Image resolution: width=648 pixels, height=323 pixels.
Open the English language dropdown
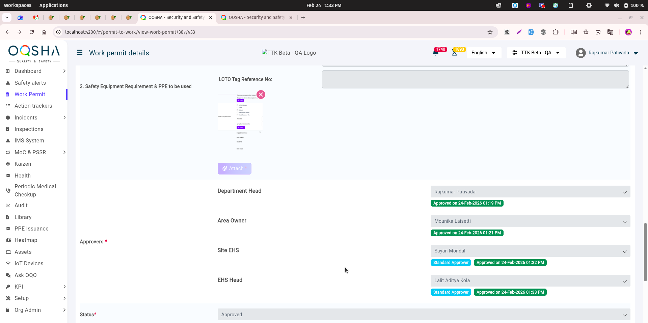point(483,53)
